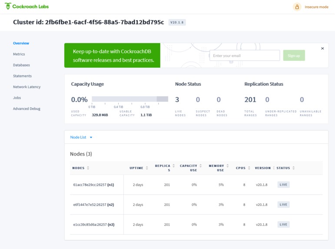Dismiss the email signup banner
Viewport: 335px width, 249px height.
tap(322, 49)
